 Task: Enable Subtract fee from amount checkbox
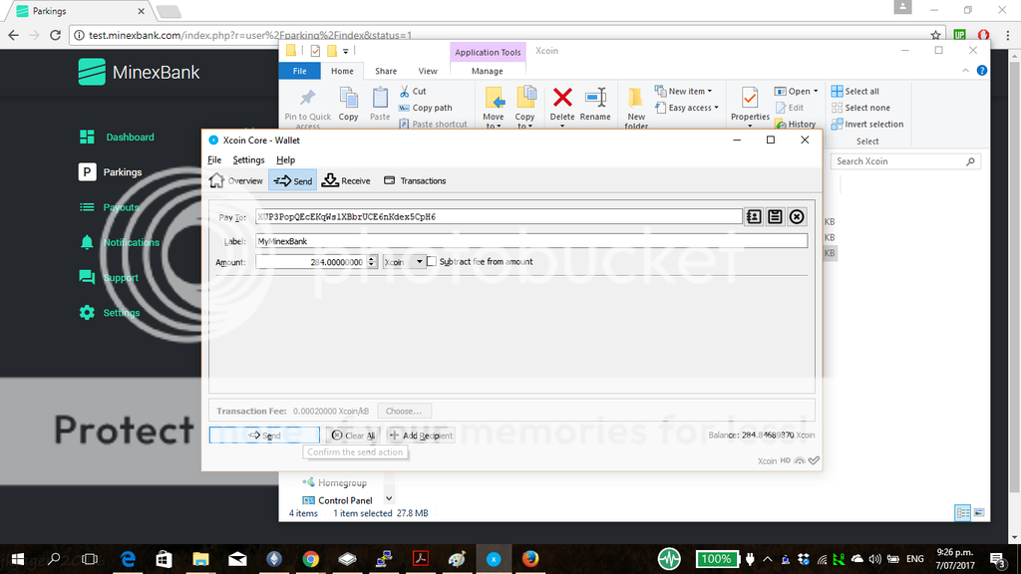click(432, 262)
